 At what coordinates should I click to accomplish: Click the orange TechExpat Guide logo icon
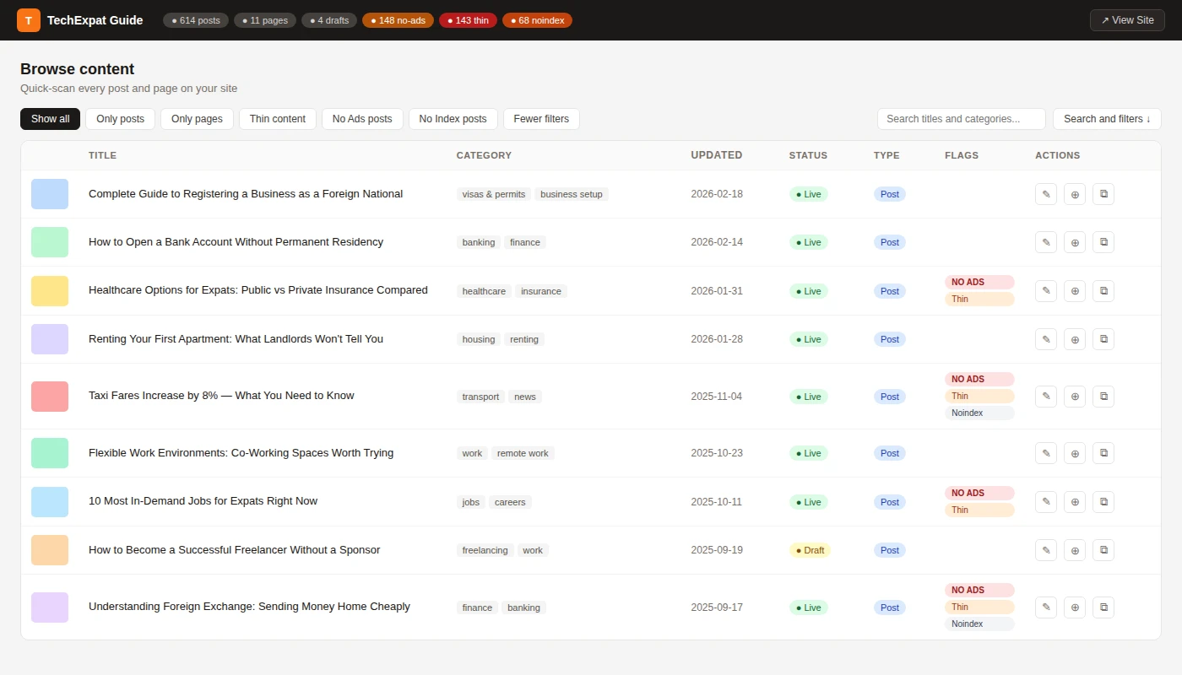pos(28,19)
